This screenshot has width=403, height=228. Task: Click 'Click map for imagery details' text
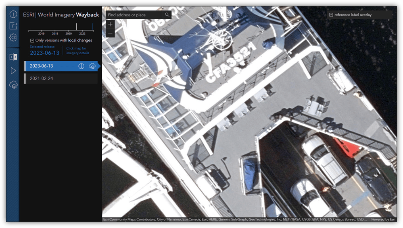tap(77, 51)
